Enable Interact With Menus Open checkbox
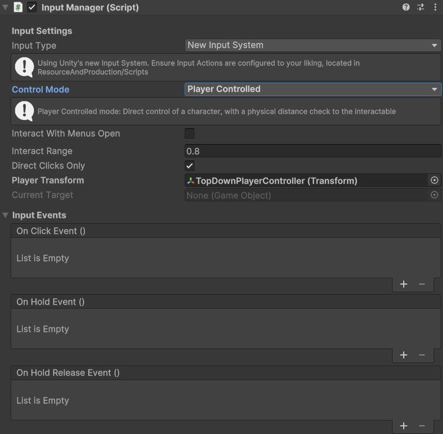Viewport: 443px width, 434px height. [x=190, y=134]
